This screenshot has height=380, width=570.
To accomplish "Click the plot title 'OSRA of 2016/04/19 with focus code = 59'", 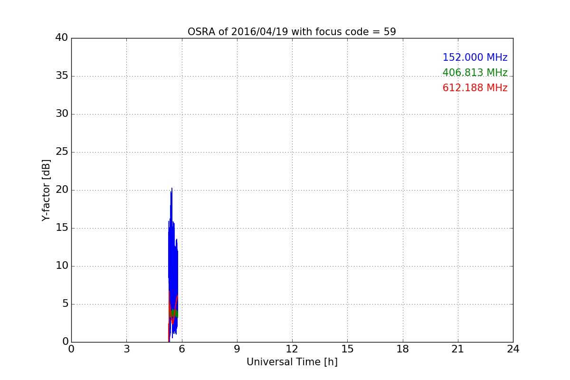I will click(292, 32).
